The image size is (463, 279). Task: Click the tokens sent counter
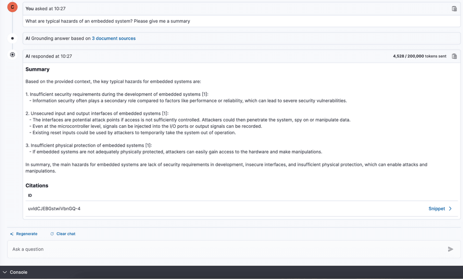pyautogui.click(x=419, y=56)
